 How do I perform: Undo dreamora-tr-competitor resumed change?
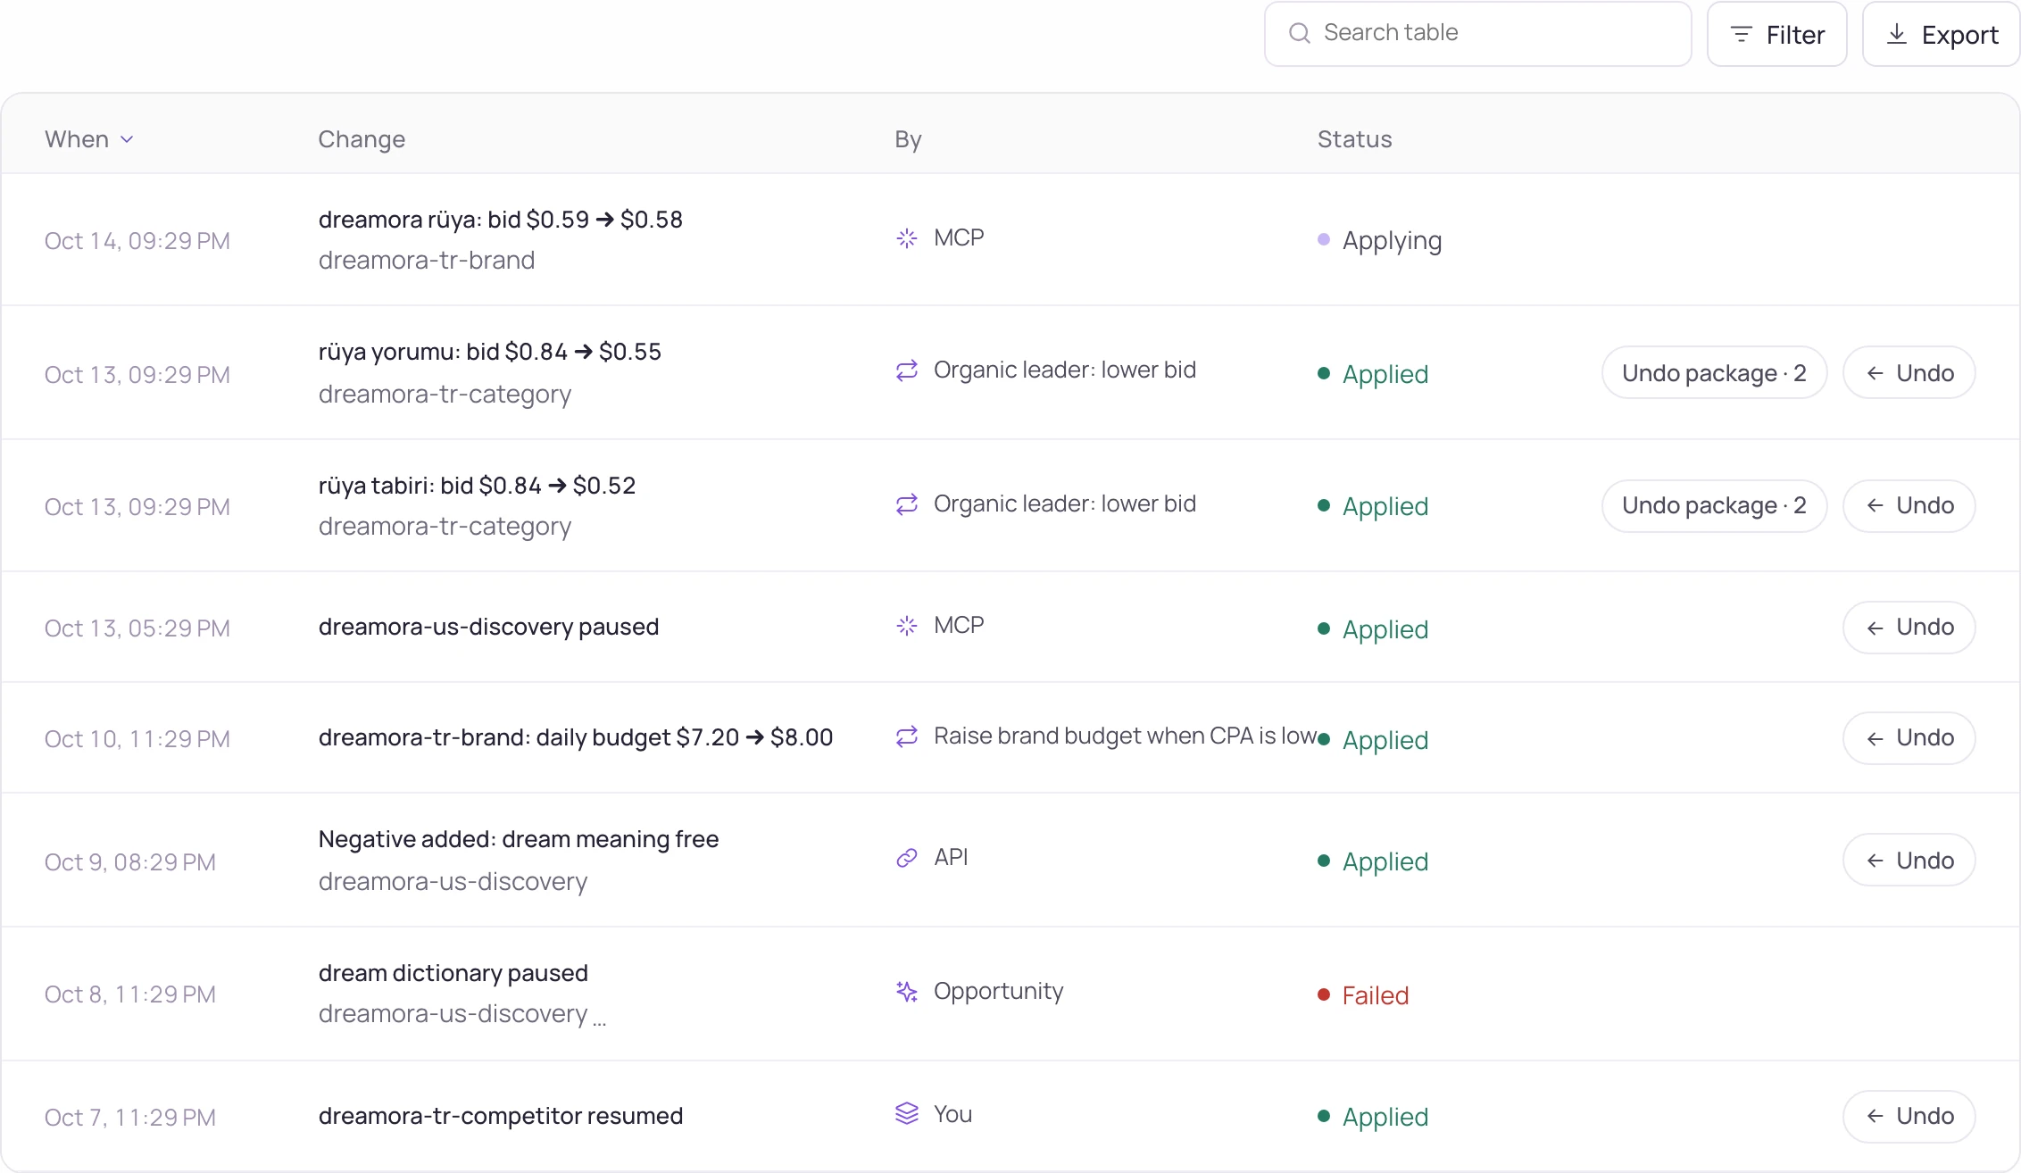click(1909, 1117)
